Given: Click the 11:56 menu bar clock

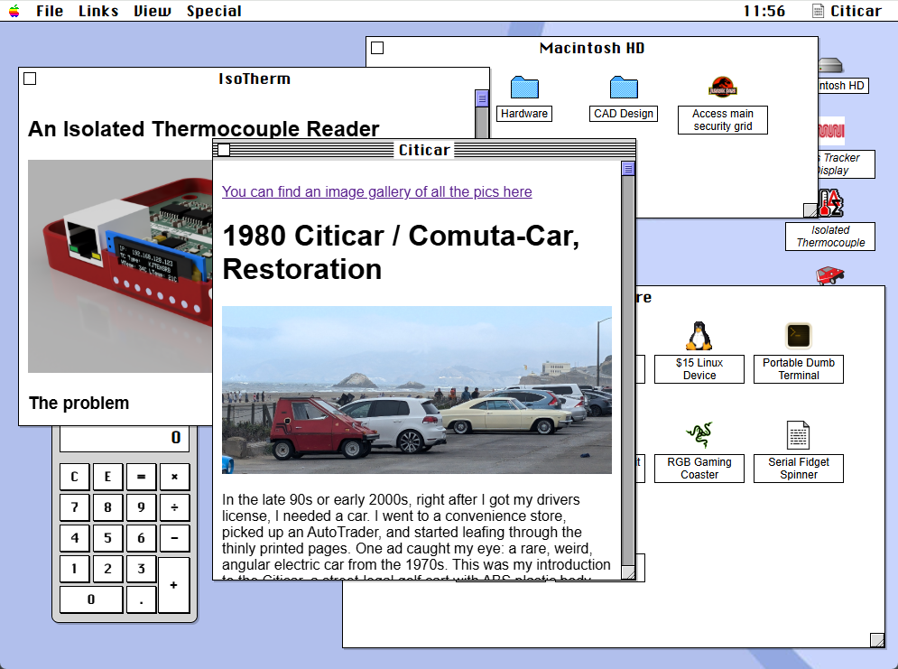Looking at the screenshot, I should click(764, 11).
